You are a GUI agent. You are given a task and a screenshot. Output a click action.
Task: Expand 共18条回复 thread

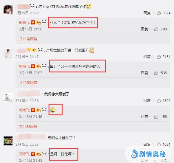click(28, 83)
